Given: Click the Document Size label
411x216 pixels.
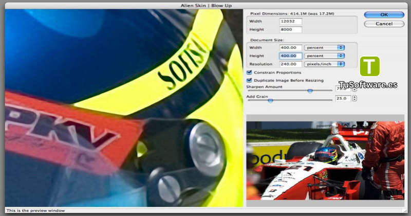Looking at the screenshot, I should coord(267,40).
